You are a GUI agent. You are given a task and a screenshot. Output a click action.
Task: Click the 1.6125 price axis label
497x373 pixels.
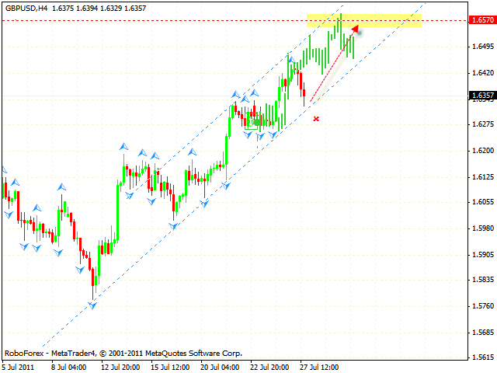click(483, 176)
